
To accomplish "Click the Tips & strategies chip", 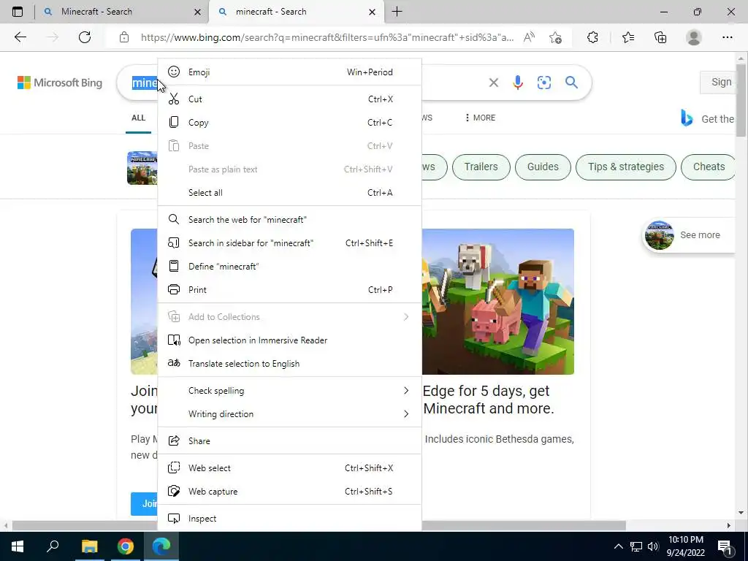I will point(626,167).
